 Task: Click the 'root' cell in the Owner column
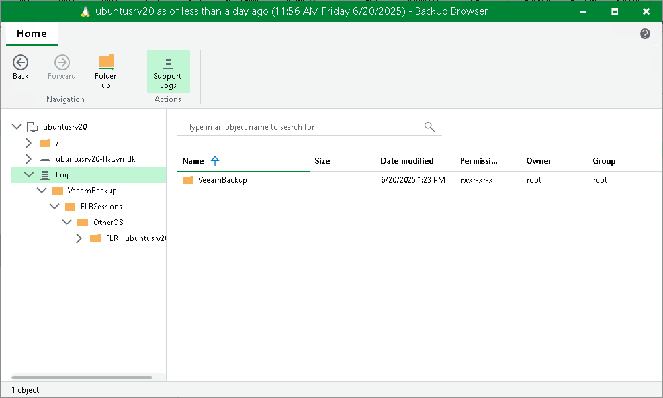534,180
